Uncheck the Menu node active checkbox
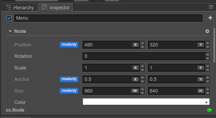The image size is (216, 118). click(9, 18)
